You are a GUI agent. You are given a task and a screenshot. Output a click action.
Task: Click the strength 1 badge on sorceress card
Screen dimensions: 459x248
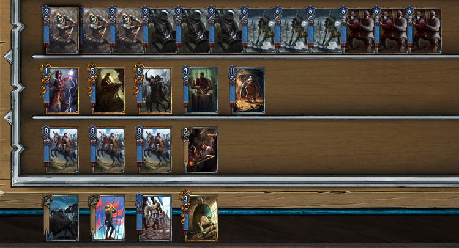click(46, 70)
